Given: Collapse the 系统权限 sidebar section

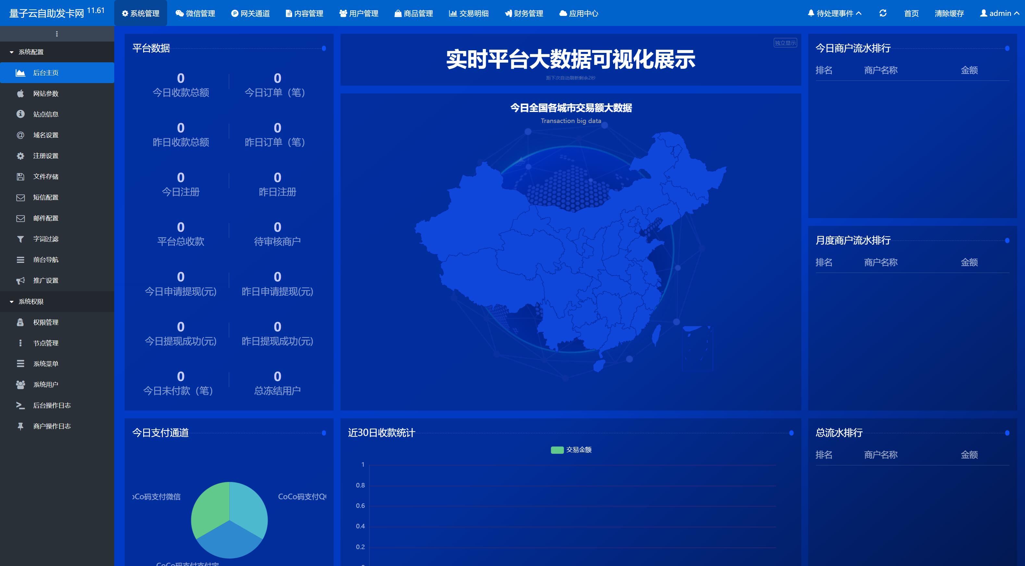Looking at the screenshot, I should [31, 301].
